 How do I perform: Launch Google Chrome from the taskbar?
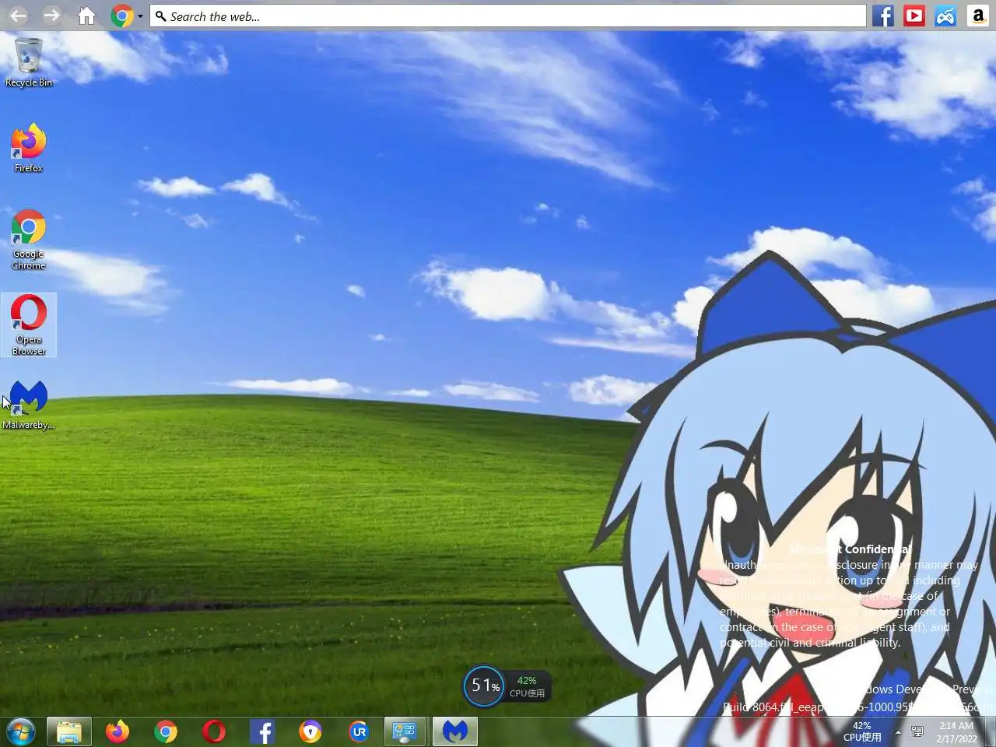[x=166, y=731]
